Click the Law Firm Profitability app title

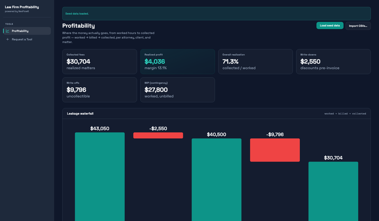[x=22, y=7]
